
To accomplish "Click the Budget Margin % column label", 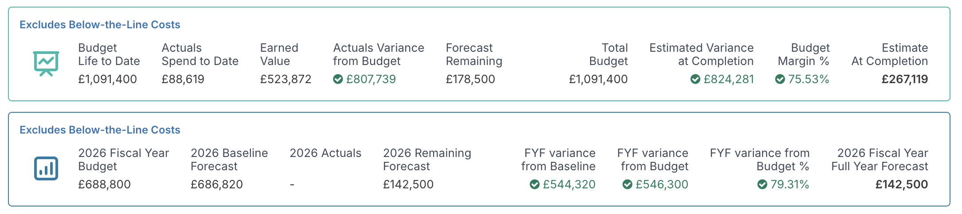I will pyautogui.click(x=803, y=54).
